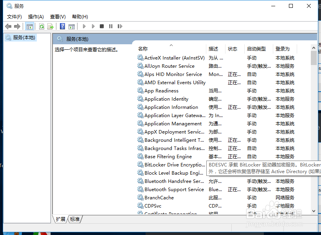This screenshot has width=321, height=235.
Task: Click gear icon of Application Layer Gateway
Action: coord(140,115)
